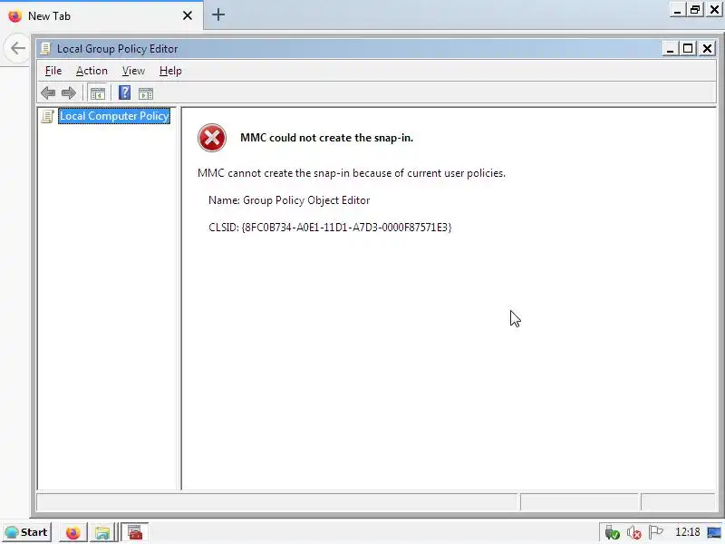The height and width of the screenshot is (544, 725).
Task: Click the Local Group Policy Editor title icon
Action: 45,48
